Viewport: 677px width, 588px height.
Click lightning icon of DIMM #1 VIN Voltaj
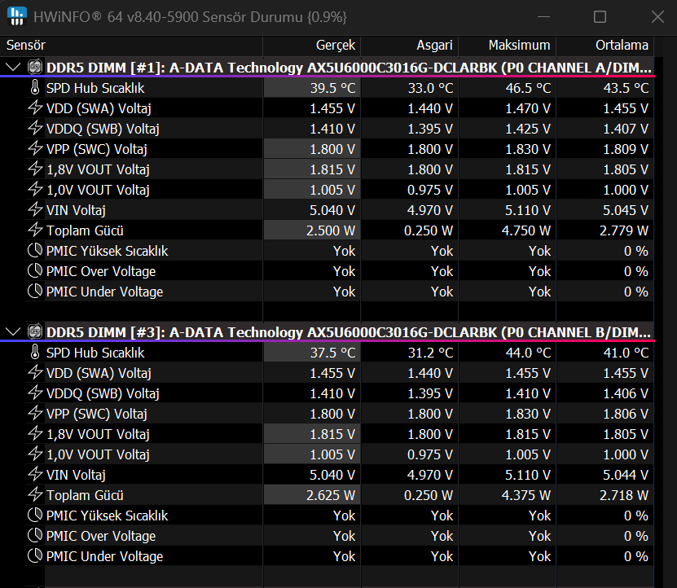click(x=35, y=210)
